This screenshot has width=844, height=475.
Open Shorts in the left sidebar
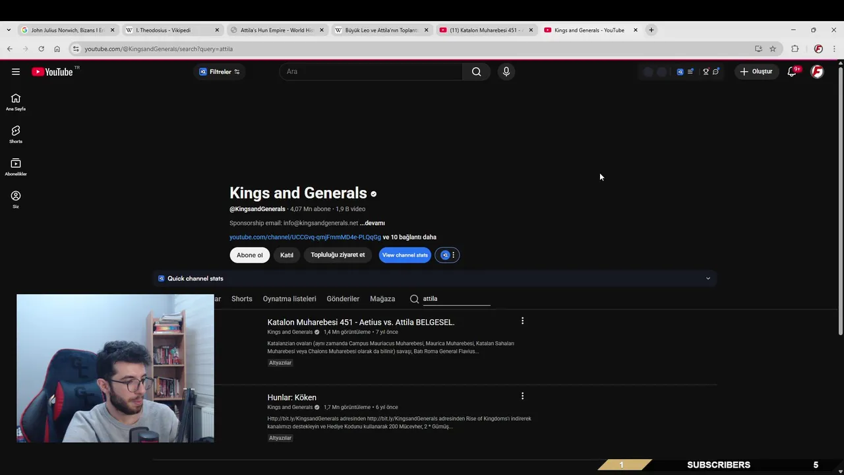[16, 135]
